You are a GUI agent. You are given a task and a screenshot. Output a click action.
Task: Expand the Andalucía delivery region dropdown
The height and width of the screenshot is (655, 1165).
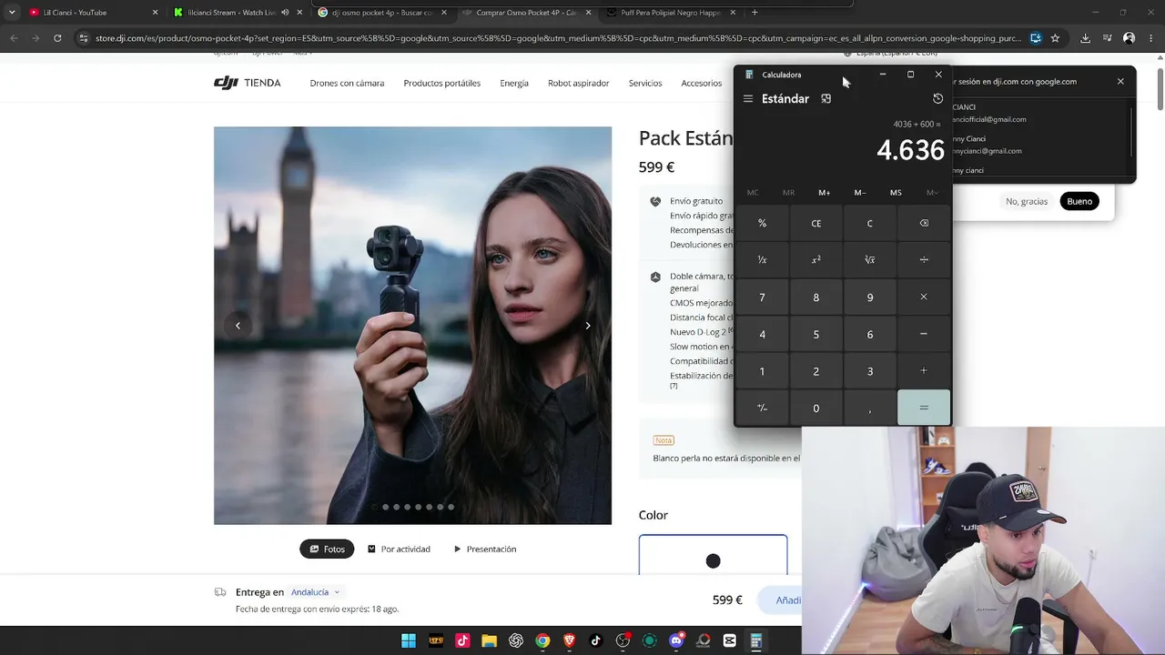(x=315, y=592)
